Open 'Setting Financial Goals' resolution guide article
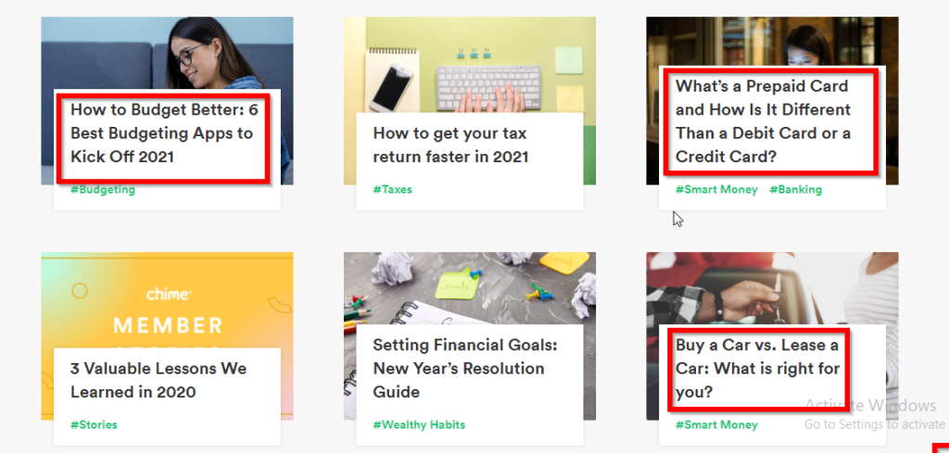 459,368
